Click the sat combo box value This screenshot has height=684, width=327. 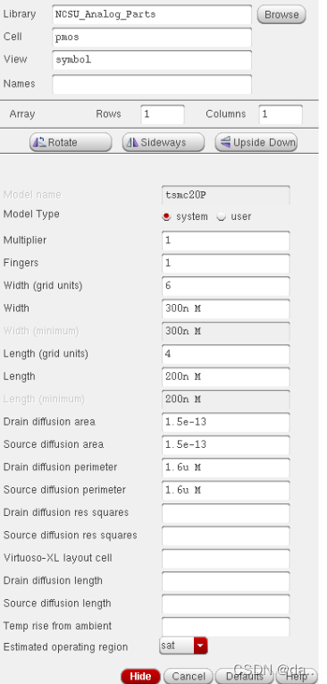pos(177,646)
